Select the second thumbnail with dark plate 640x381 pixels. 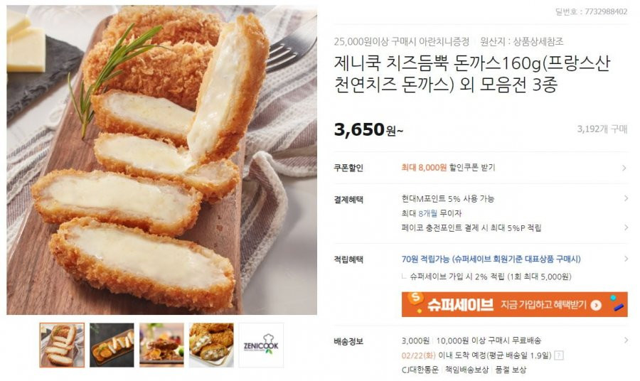coord(112,345)
